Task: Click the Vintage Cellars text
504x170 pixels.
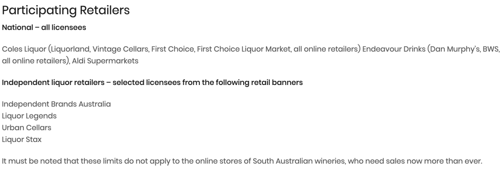Action: 121,49
